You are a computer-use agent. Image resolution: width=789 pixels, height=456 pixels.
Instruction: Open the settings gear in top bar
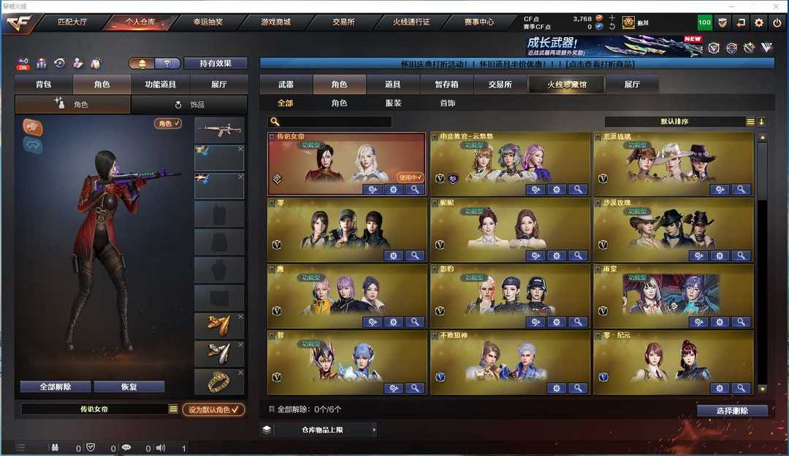coord(759,23)
